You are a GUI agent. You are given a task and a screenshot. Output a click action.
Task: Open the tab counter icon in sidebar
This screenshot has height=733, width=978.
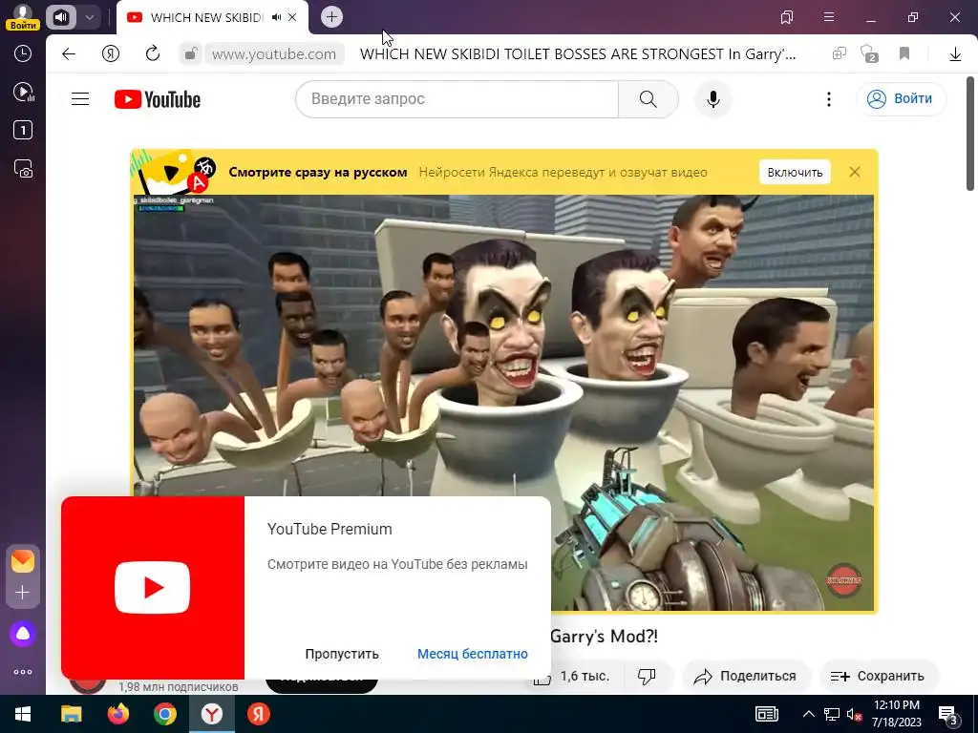click(x=23, y=130)
